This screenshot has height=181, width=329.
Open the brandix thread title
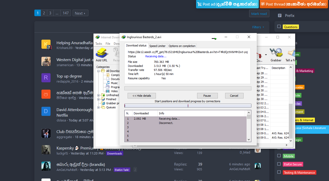(x=81, y=164)
